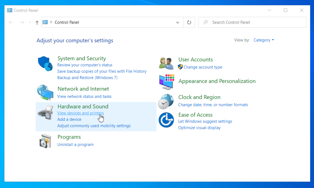The width and height of the screenshot is (314, 188).
Task: Expand the address bar history dropdown
Action: [x=178, y=22]
